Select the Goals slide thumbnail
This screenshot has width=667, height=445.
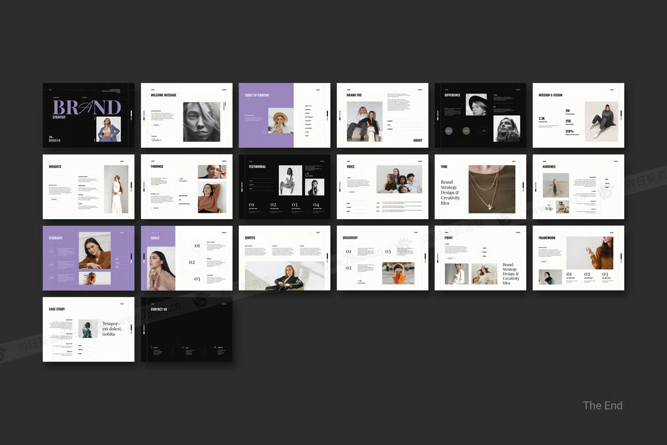[x=186, y=258]
